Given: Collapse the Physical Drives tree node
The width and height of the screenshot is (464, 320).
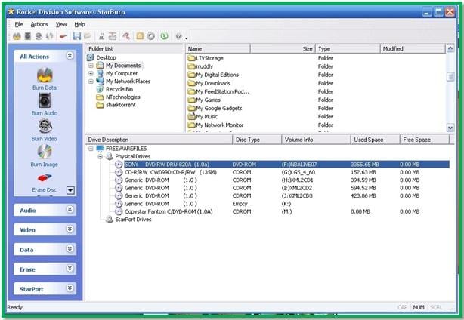Looking at the screenshot, I should tap(100, 156).
